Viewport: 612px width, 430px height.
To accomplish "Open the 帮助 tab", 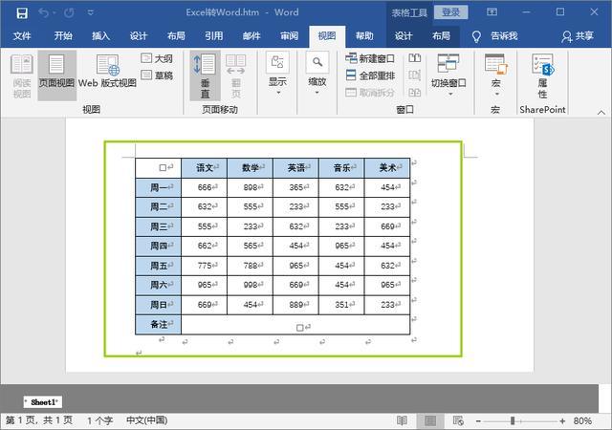I will (364, 36).
